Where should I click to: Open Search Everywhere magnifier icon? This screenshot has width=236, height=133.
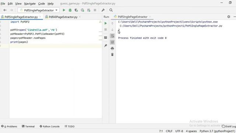tap(111, 10)
